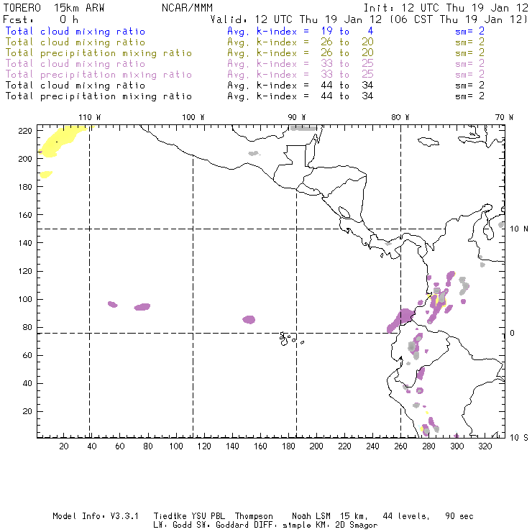
Task: Click the "110 W" longitude label
Action: (90, 117)
